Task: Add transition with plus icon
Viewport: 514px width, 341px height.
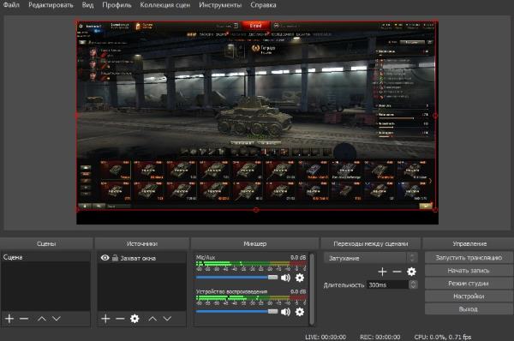Action: point(382,272)
